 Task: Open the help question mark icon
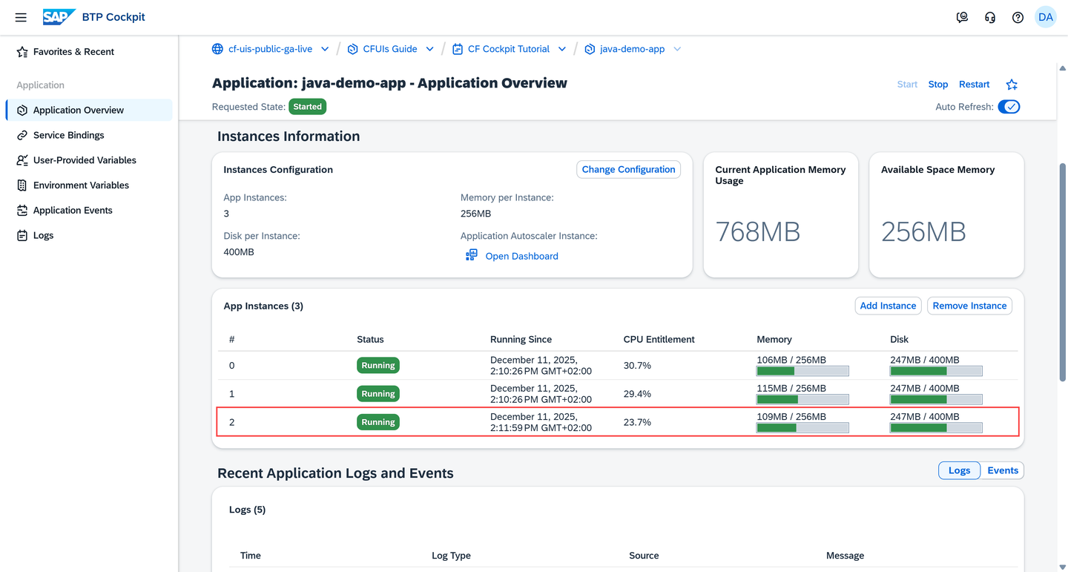pyautogui.click(x=1018, y=17)
